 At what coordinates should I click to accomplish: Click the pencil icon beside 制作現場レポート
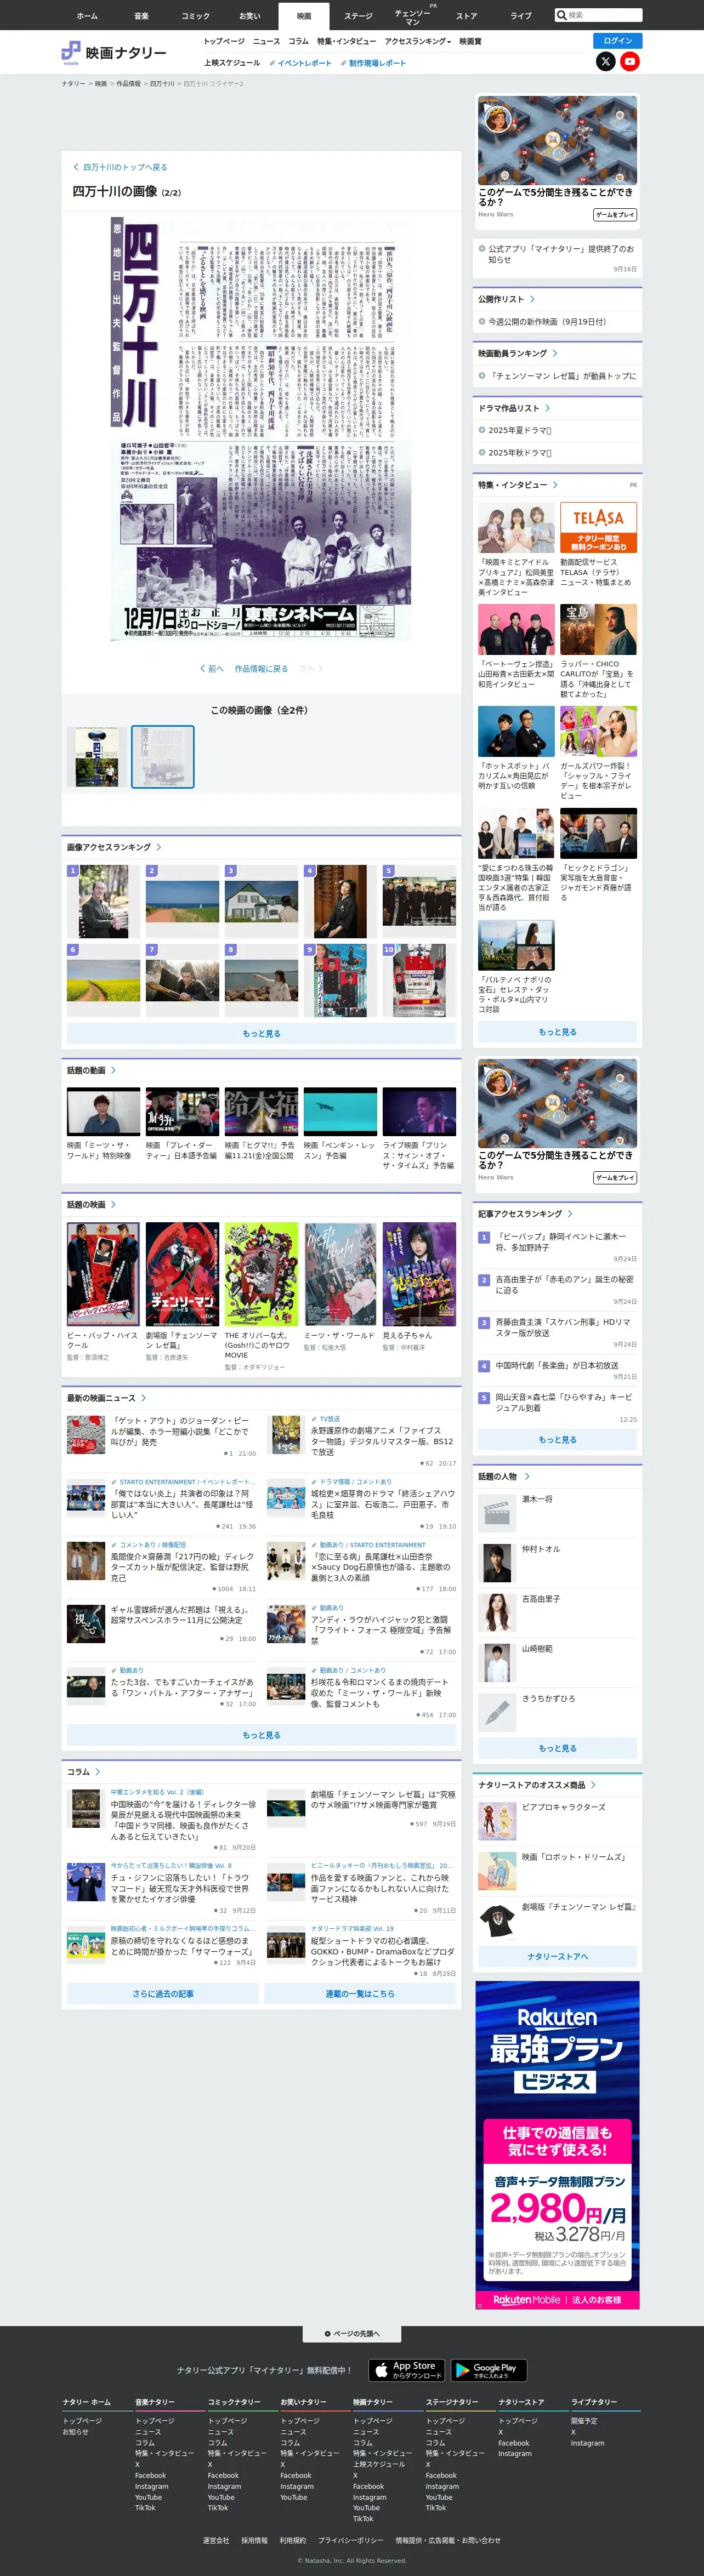(x=343, y=63)
